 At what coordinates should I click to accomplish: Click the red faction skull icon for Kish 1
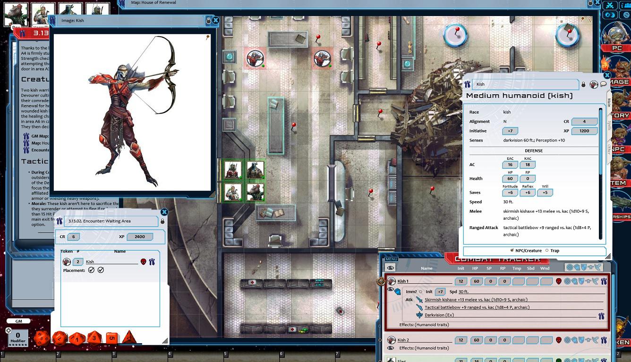[x=558, y=281]
